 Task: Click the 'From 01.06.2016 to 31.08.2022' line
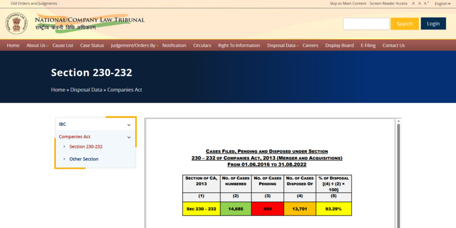pyautogui.click(x=267, y=164)
